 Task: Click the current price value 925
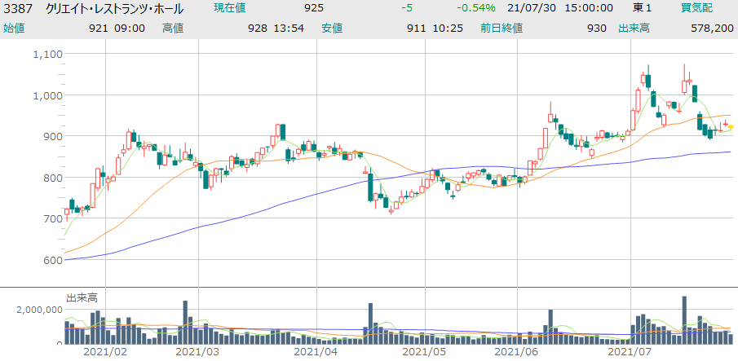(312, 8)
